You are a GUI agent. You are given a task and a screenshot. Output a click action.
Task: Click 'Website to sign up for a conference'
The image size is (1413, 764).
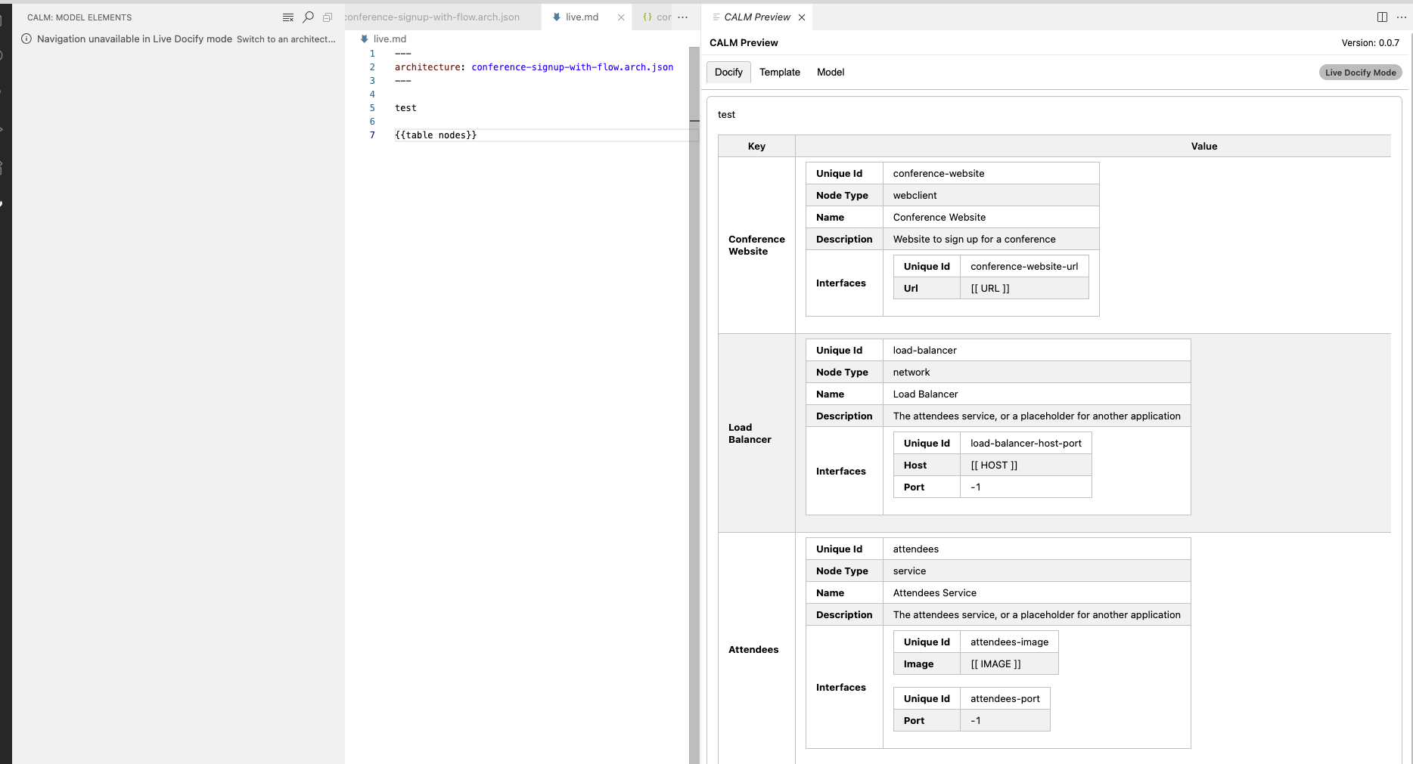click(x=974, y=239)
